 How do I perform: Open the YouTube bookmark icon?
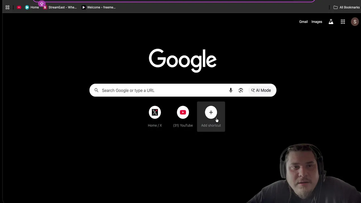pyautogui.click(x=19, y=7)
